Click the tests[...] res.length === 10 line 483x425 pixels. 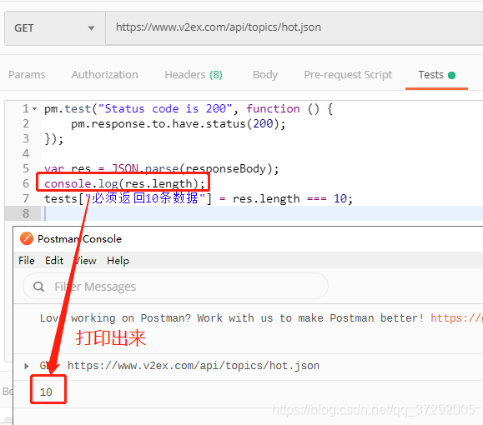click(x=199, y=198)
